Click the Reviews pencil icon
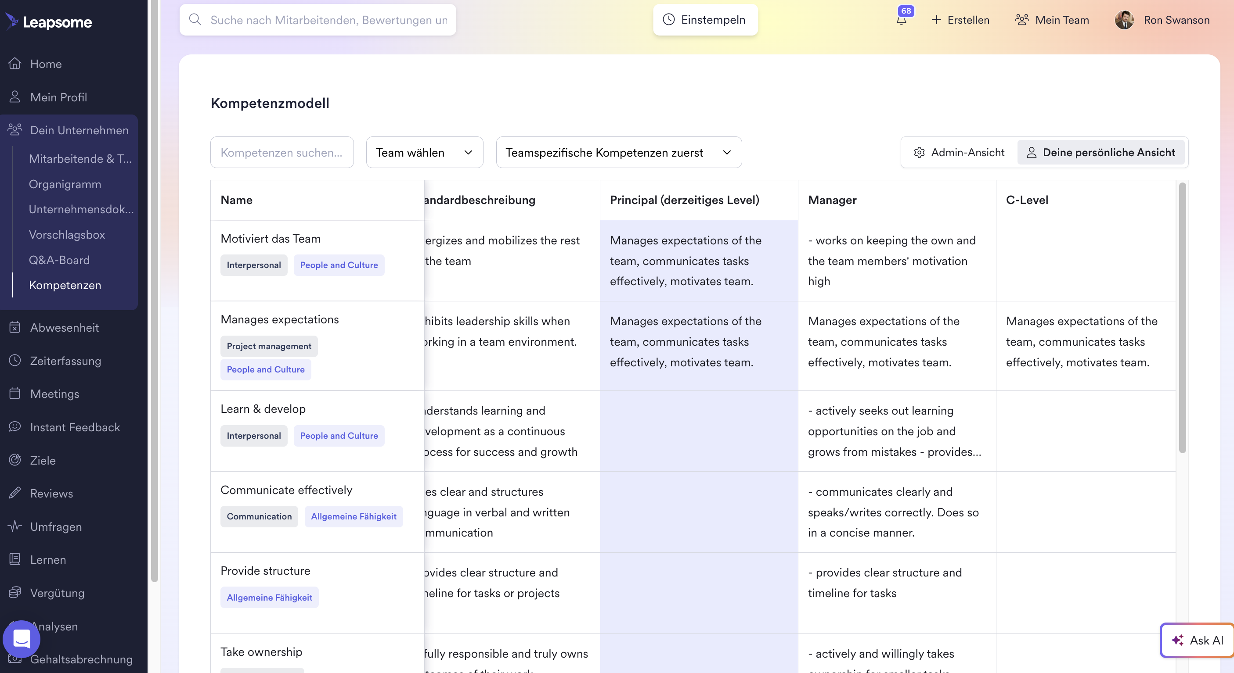Image resolution: width=1234 pixels, height=673 pixels. [15, 493]
